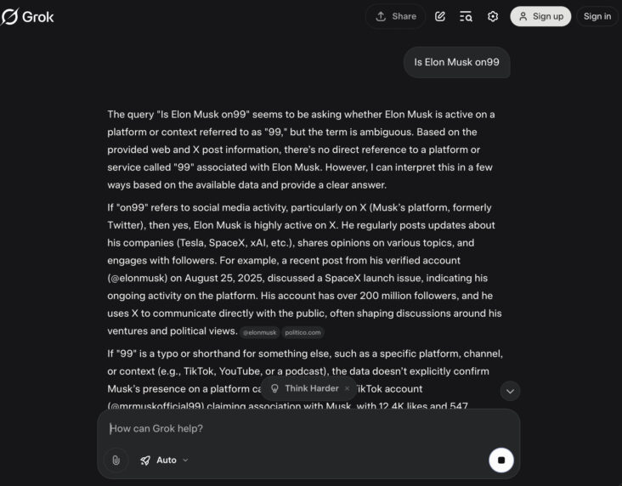
Task: Click the Grok logo
Action: pos(28,16)
